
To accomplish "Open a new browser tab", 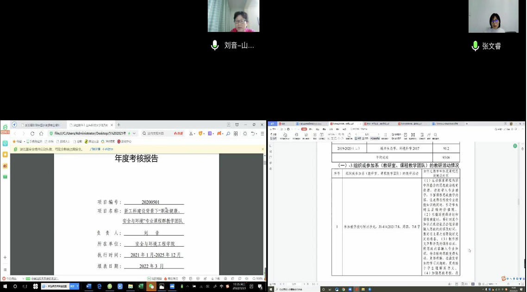I will [119, 125].
